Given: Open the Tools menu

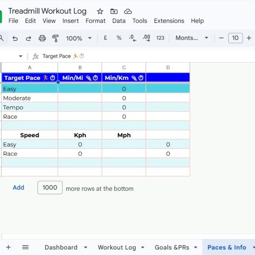Looking at the screenshot, I should pyautogui.click(x=140, y=21).
